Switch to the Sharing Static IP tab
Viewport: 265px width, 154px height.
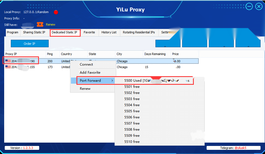pos(34,32)
